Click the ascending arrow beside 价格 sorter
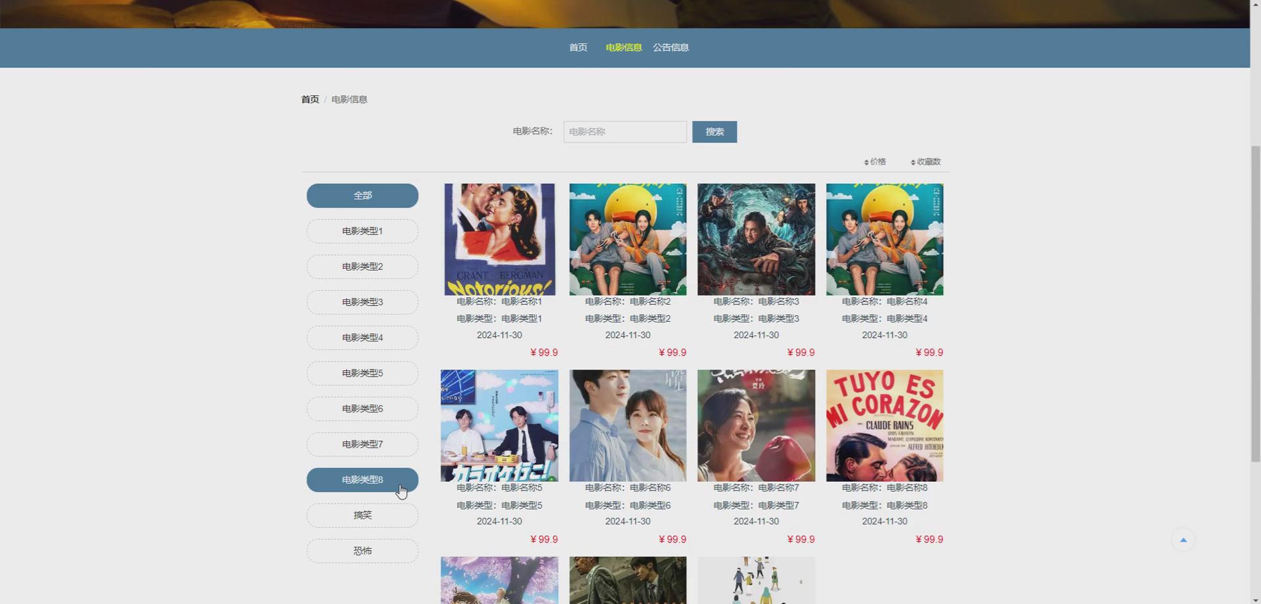 [x=866, y=159]
